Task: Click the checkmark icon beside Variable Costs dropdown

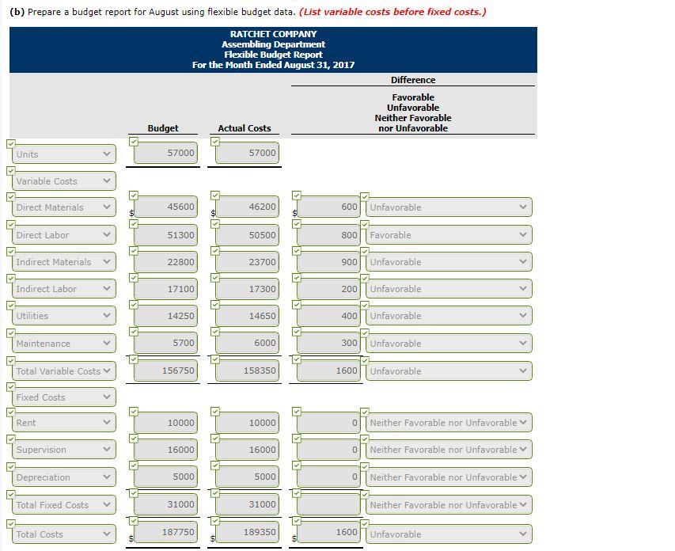Action: click(11, 171)
